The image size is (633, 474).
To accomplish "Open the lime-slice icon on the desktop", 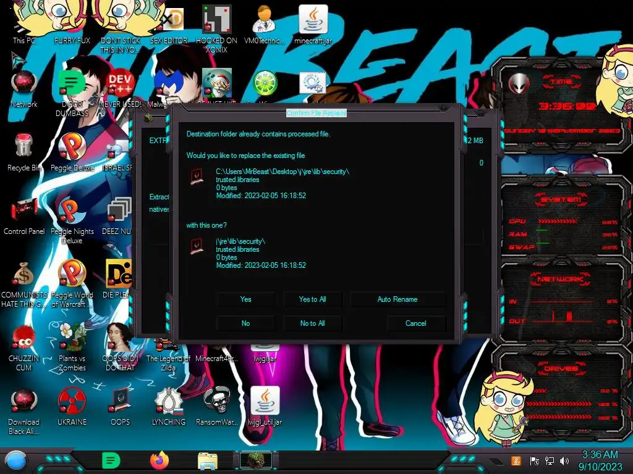I will (265, 83).
